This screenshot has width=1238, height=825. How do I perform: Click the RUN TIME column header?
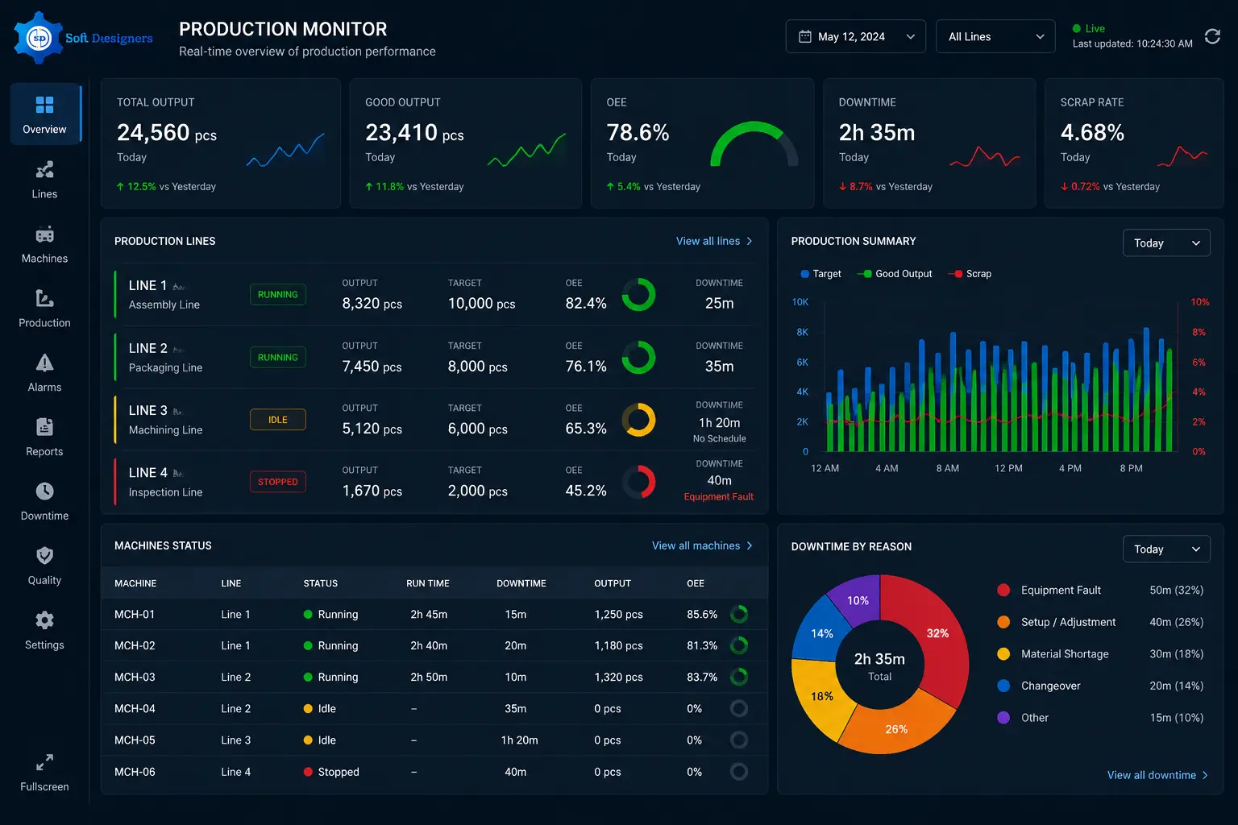(x=428, y=583)
